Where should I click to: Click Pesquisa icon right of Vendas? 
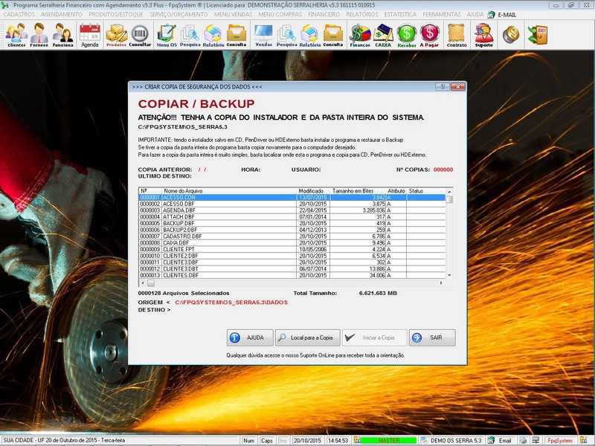tap(286, 35)
